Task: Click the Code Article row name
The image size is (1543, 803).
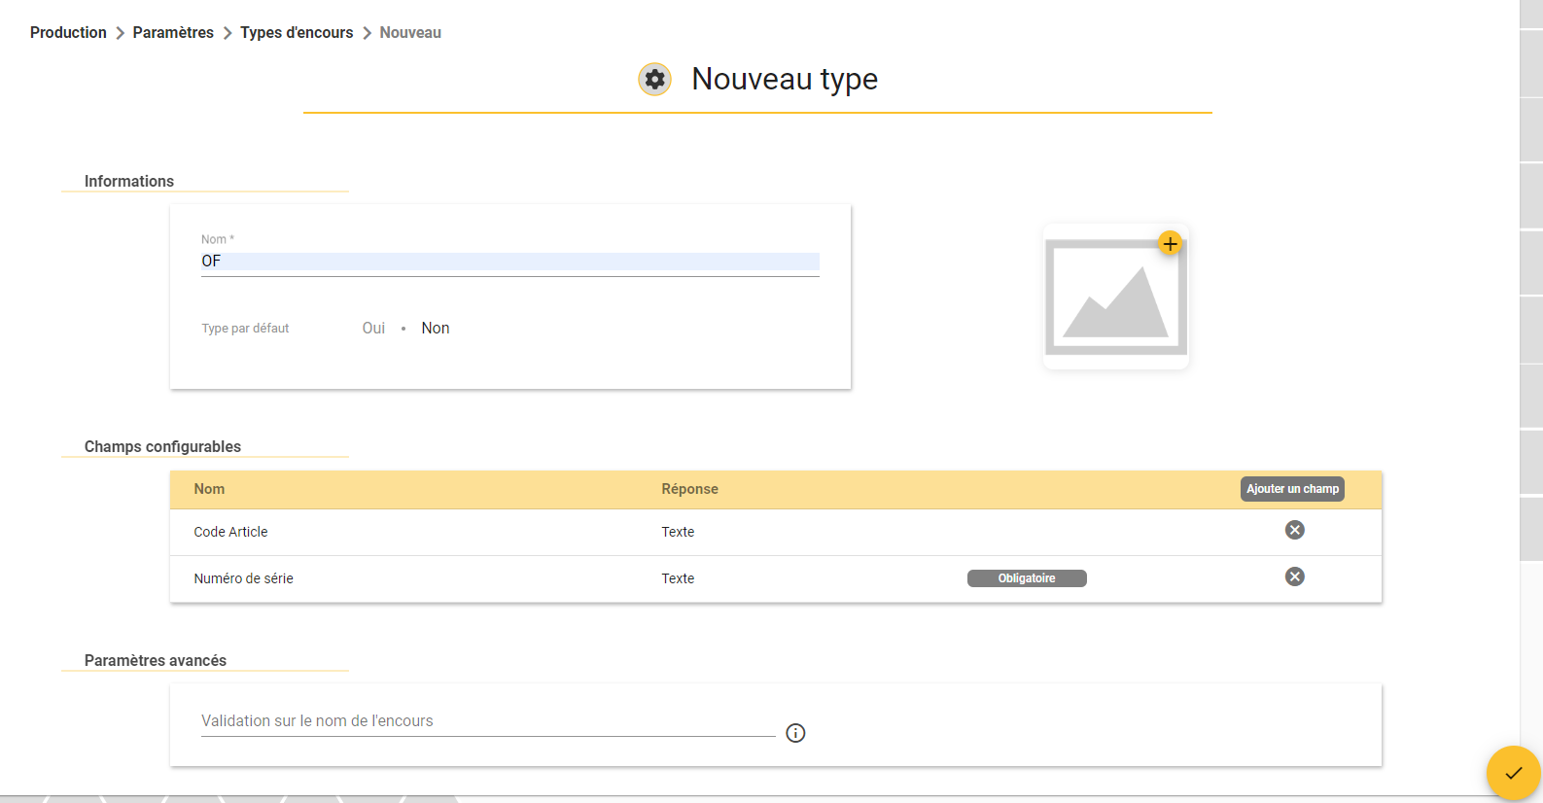Action: pyautogui.click(x=230, y=532)
